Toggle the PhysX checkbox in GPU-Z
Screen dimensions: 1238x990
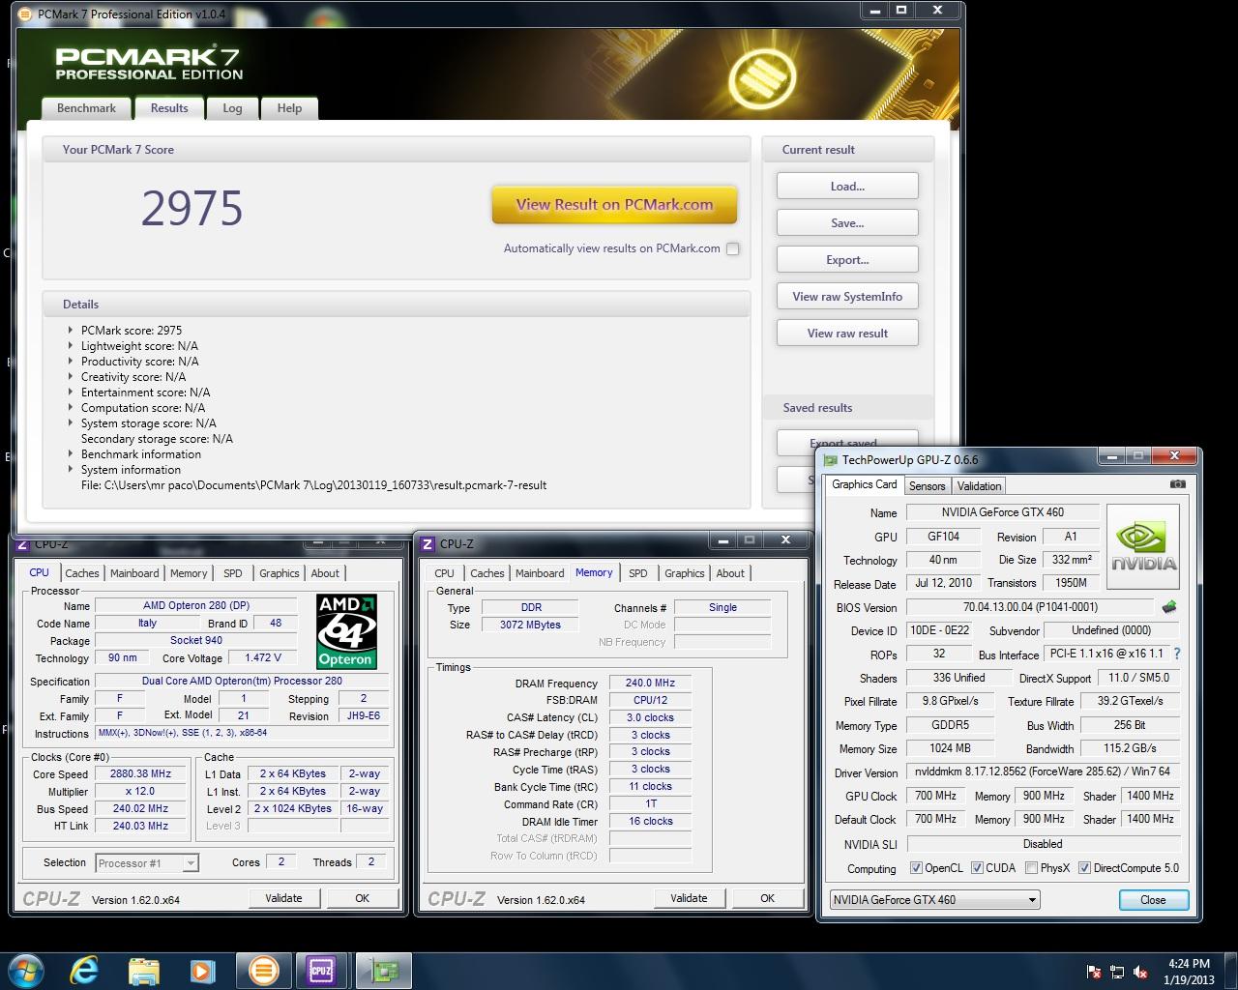(x=1031, y=868)
